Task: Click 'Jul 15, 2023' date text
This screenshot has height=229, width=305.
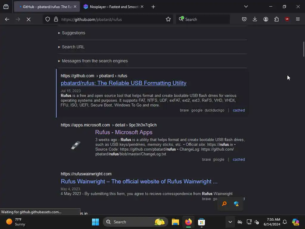Action: (x=71, y=91)
